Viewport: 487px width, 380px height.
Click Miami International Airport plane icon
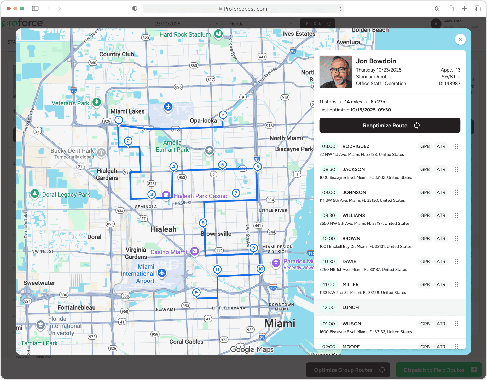162,273
